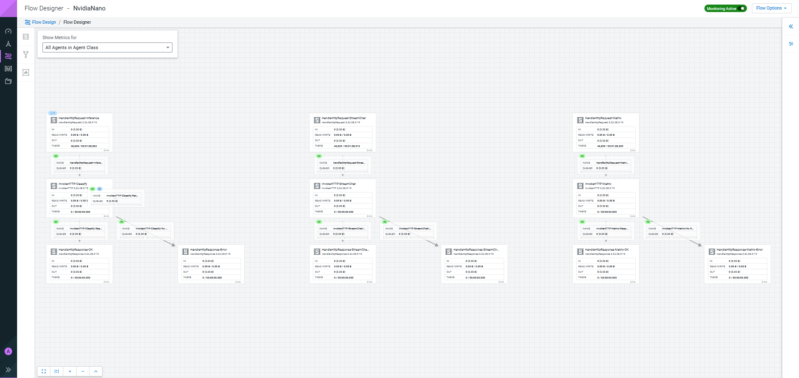Select the HandleHttpResponse-Matrix-OK processor icon
The width and height of the screenshot is (799, 378).
coord(580,252)
